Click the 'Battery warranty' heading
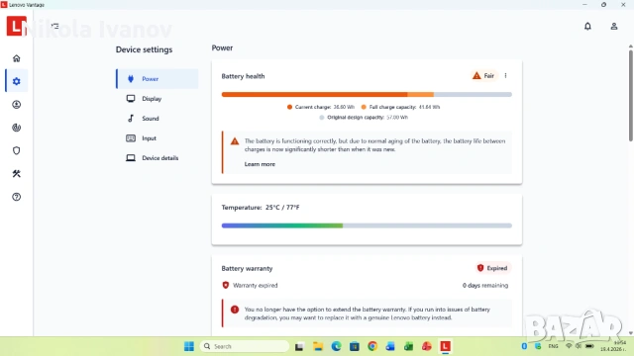 click(247, 268)
